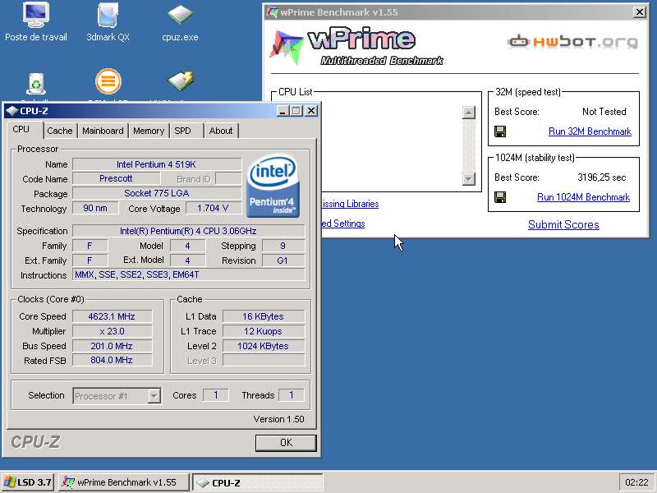This screenshot has height=493, width=657.
Task: Click Run 32M Benchmark link
Action: 590,131
